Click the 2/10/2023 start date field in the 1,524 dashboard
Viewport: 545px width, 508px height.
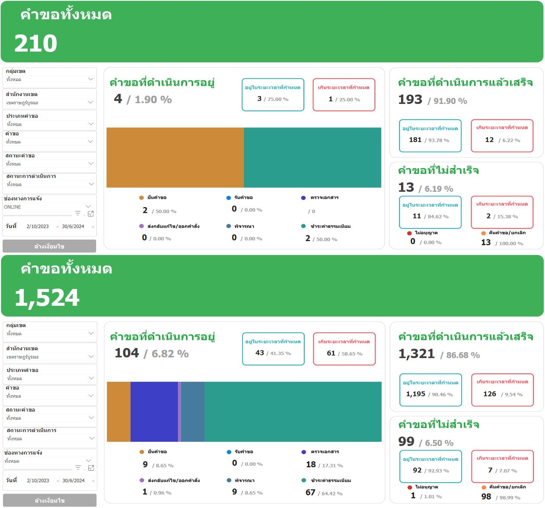pos(38,481)
